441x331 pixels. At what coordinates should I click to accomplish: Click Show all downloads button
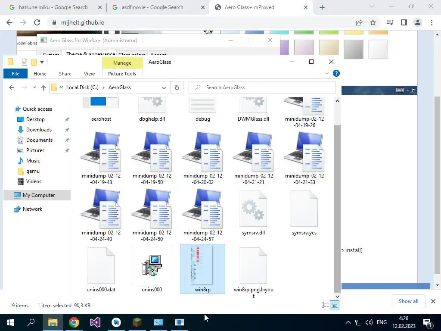[x=408, y=301]
